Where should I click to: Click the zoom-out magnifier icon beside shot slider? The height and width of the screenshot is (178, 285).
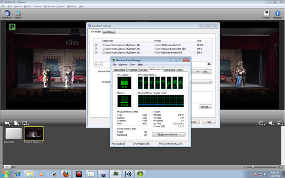[245, 167]
